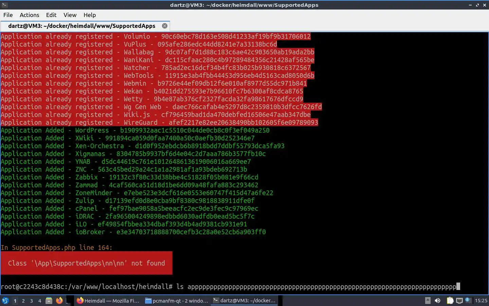Click the red 'Class not found' error box
This screenshot has height=306, width=489.
tap(87, 263)
